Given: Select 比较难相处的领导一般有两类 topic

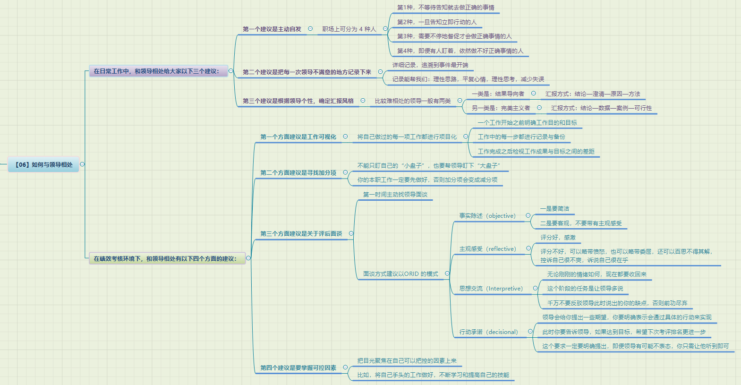Looking at the screenshot, I should pyautogui.click(x=413, y=101).
